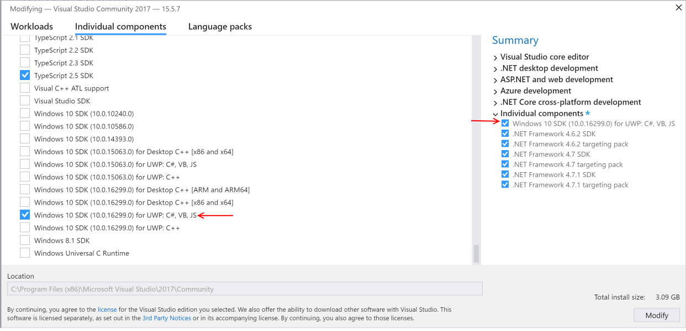Uncheck TypeScript 2.5 SDK checkbox
686x331 pixels.
pyautogui.click(x=25, y=76)
